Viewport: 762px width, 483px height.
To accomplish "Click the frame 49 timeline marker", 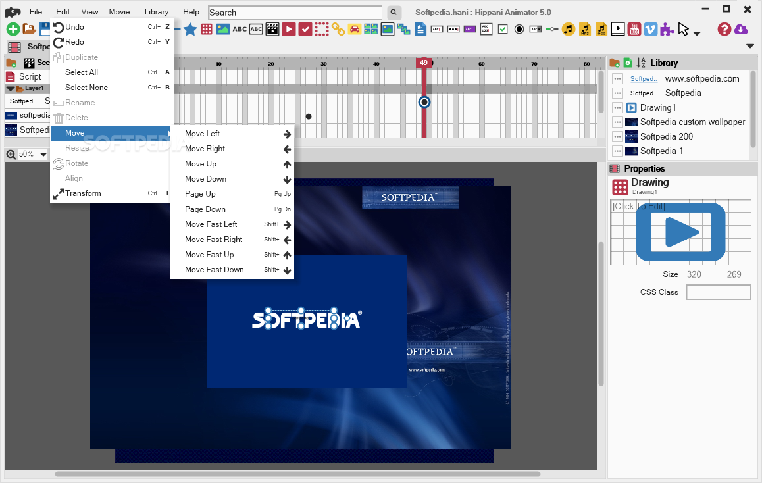I will pos(424,63).
